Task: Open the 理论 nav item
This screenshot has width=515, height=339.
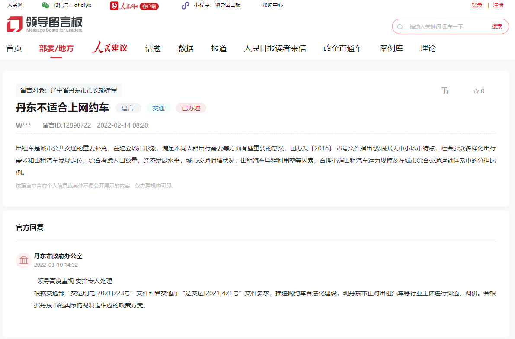Action: coord(428,48)
